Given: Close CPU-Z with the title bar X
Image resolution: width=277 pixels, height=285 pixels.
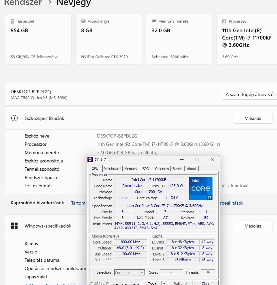Looking at the screenshot, I should point(212,159).
